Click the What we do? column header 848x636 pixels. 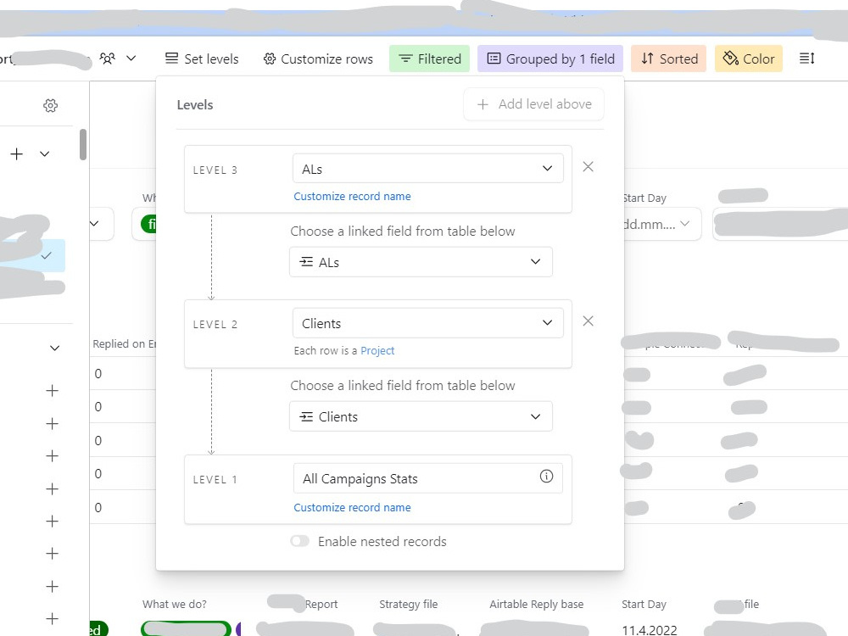(174, 604)
